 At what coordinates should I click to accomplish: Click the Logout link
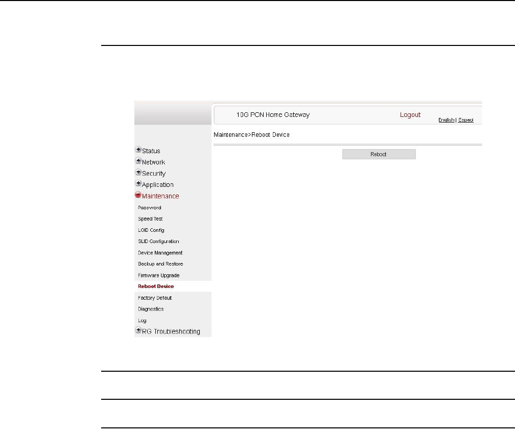point(410,115)
